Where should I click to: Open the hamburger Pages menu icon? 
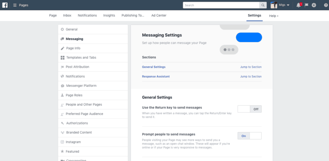pos(15,5)
